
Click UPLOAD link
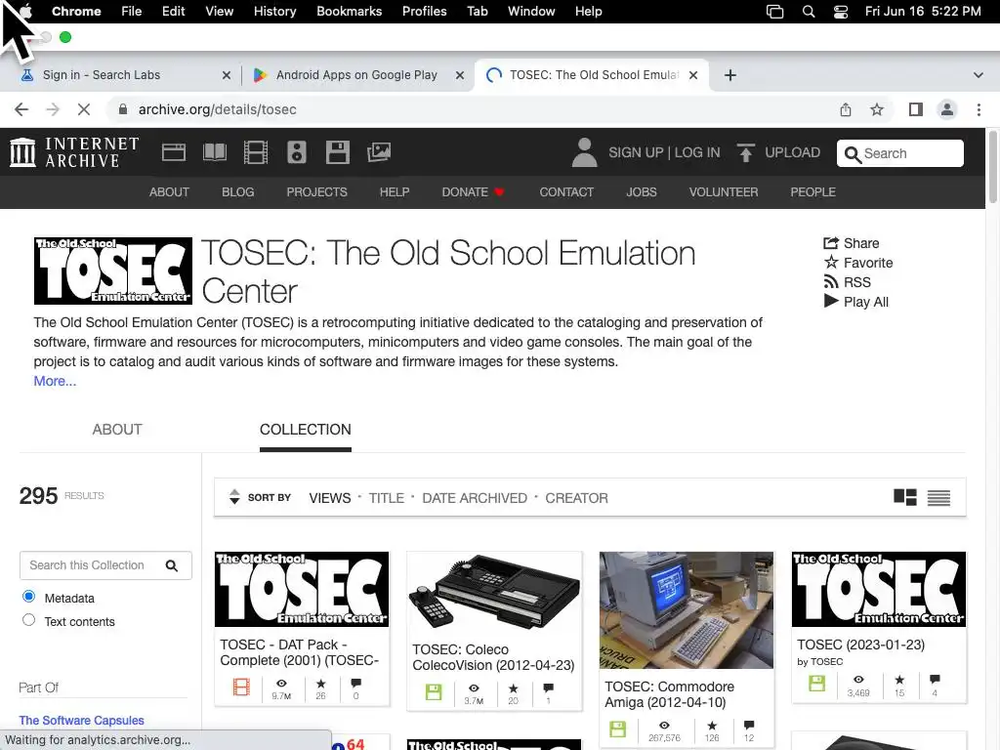[793, 152]
